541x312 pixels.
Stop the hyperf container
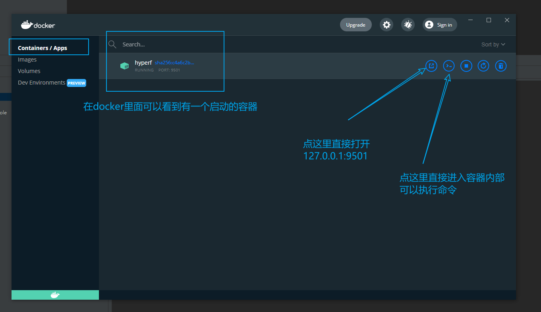466,66
